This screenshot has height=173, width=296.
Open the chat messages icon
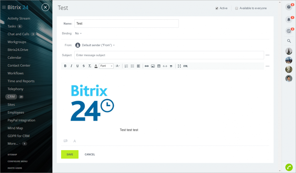pyautogui.click(x=289, y=31)
